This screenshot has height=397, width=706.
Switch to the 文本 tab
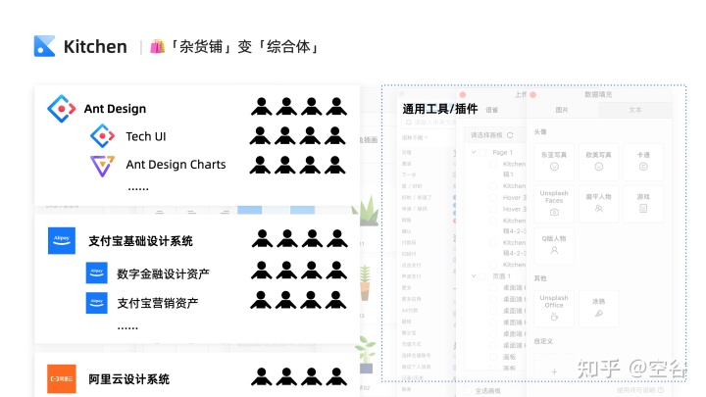click(634, 110)
